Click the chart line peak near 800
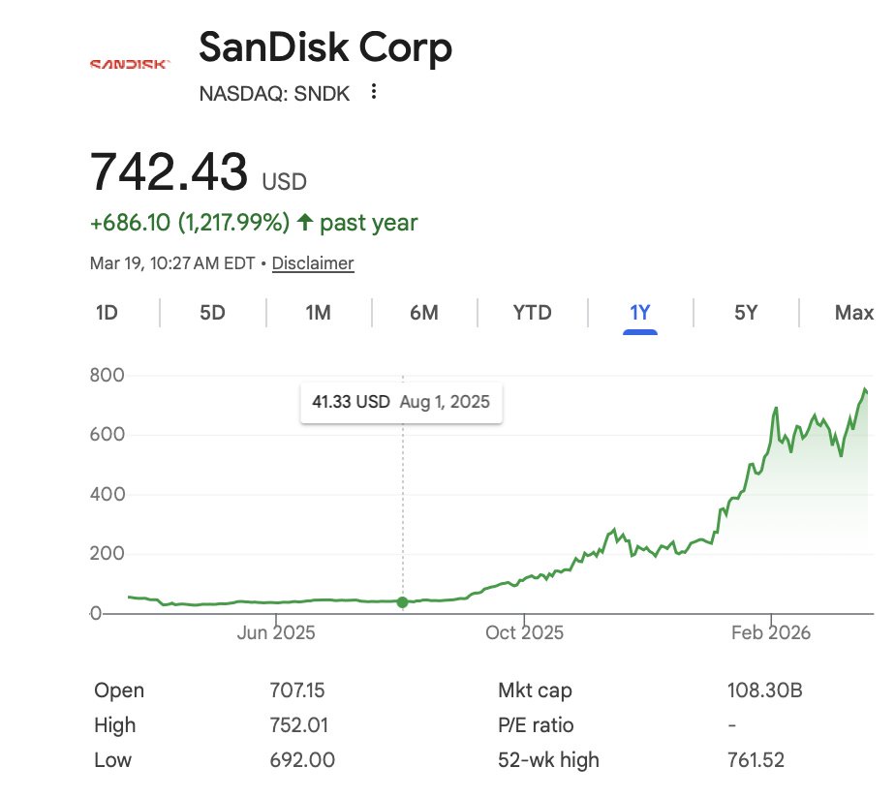895x798 pixels. (865, 389)
